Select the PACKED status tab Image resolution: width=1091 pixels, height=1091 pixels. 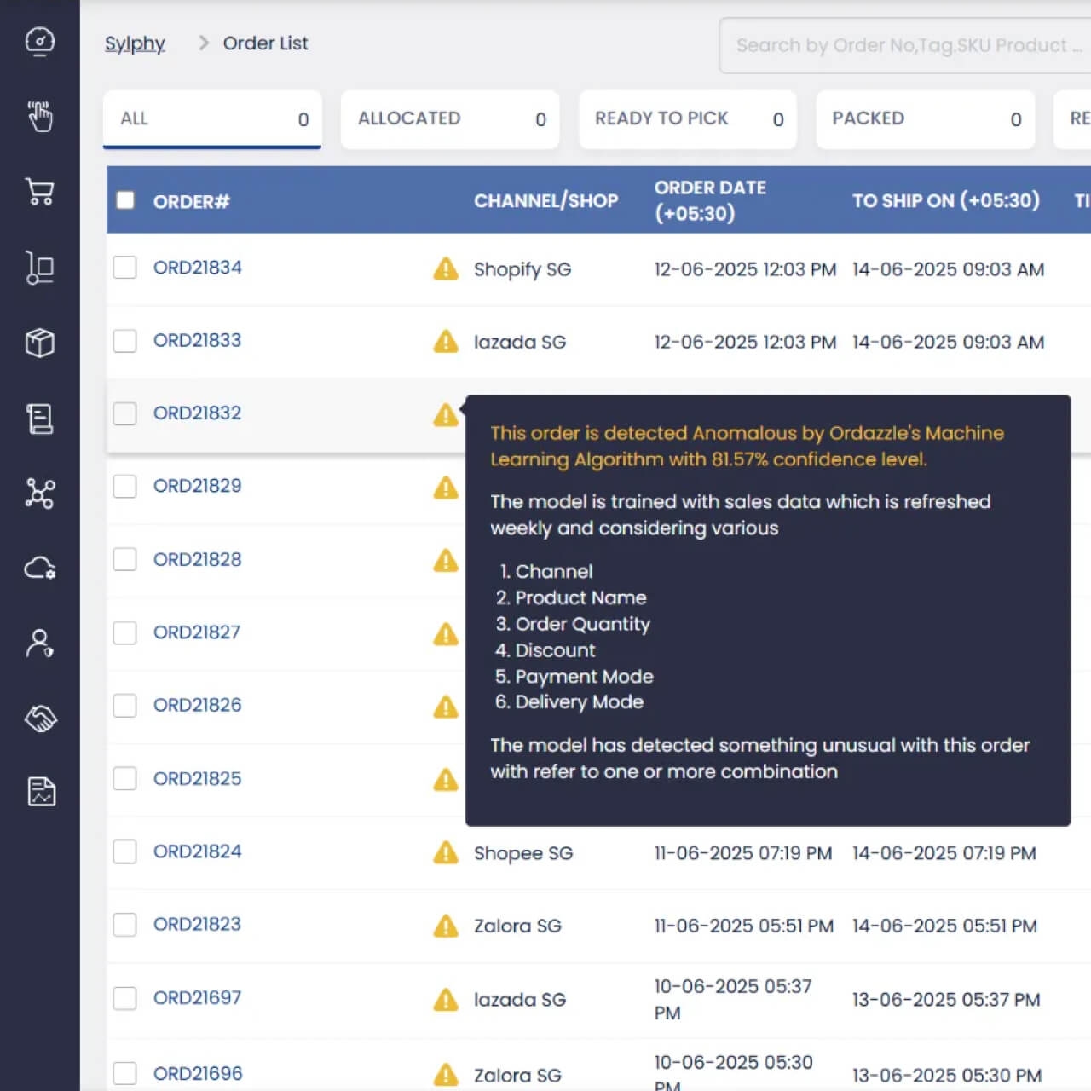pyautogui.click(x=925, y=119)
